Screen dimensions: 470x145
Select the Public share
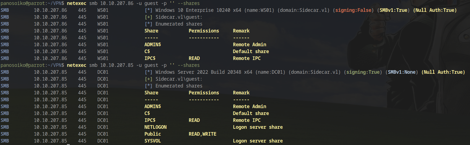(153, 134)
